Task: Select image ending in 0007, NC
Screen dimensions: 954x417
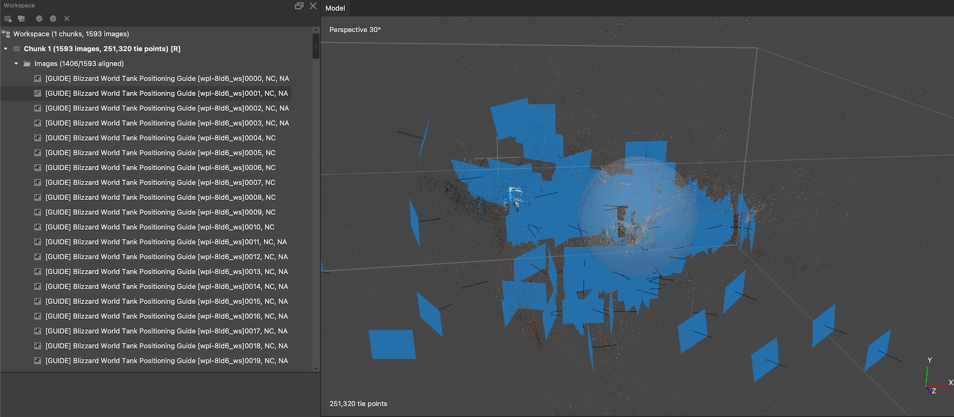Action: pos(160,183)
